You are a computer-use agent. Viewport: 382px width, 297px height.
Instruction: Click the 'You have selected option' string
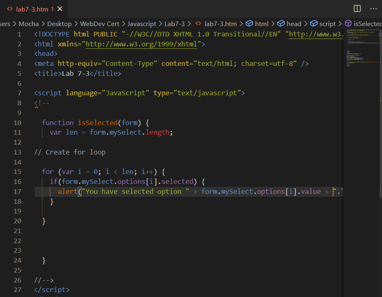coord(135,191)
